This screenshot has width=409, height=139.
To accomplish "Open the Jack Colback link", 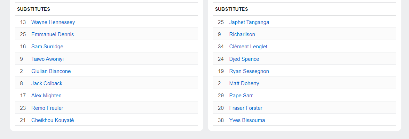I will point(47,83).
